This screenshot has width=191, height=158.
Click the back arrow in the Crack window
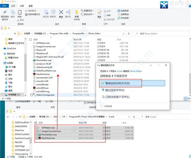pyautogui.click(x=8, y=117)
